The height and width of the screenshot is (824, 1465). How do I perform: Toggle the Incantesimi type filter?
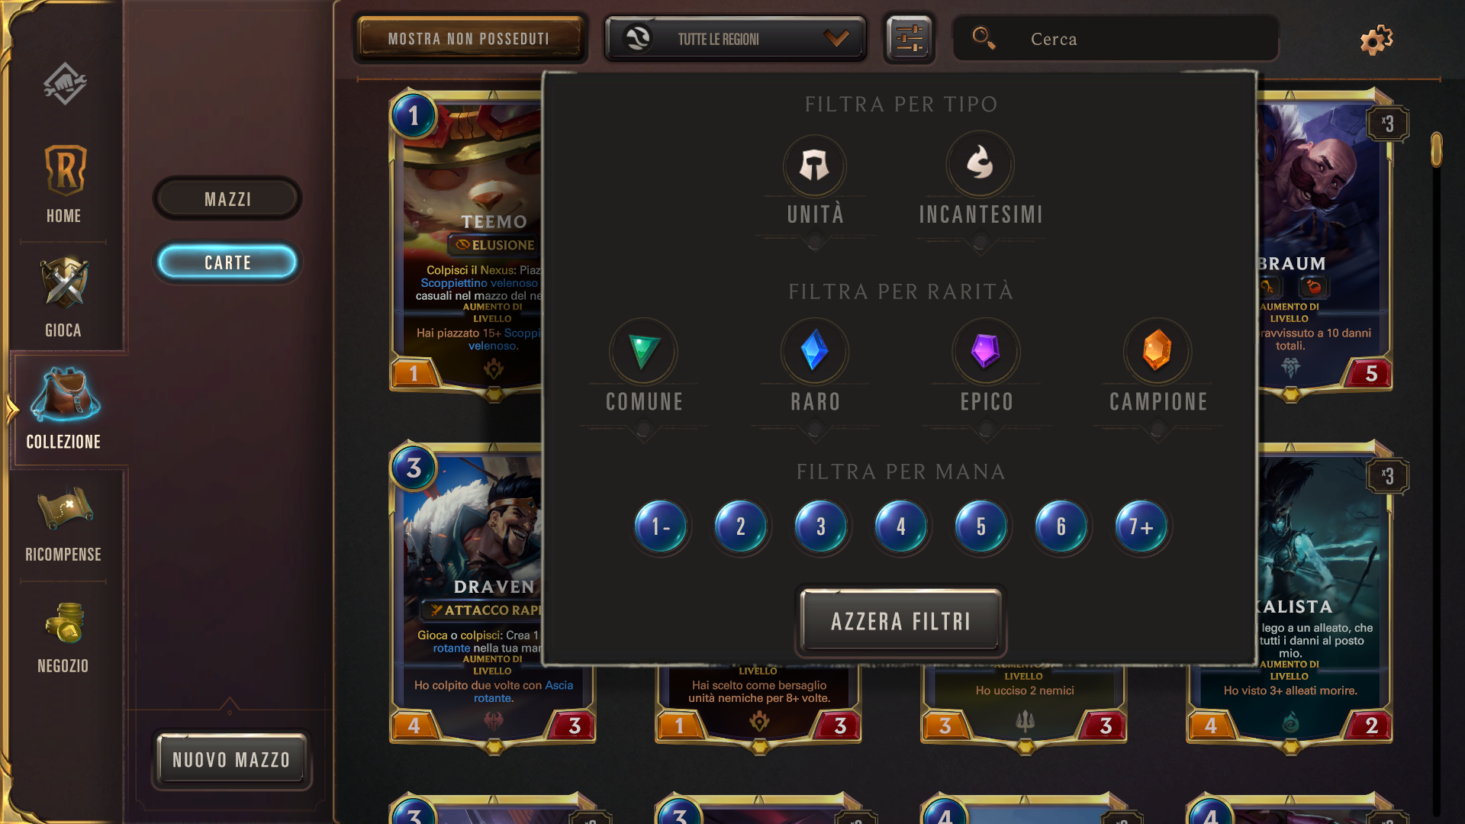pyautogui.click(x=980, y=183)
